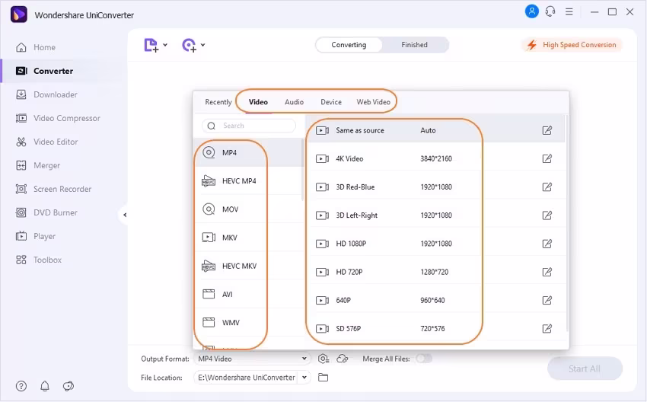Open the support headset icon
Screen dimensions: 647x402
(x=550, y=11)
